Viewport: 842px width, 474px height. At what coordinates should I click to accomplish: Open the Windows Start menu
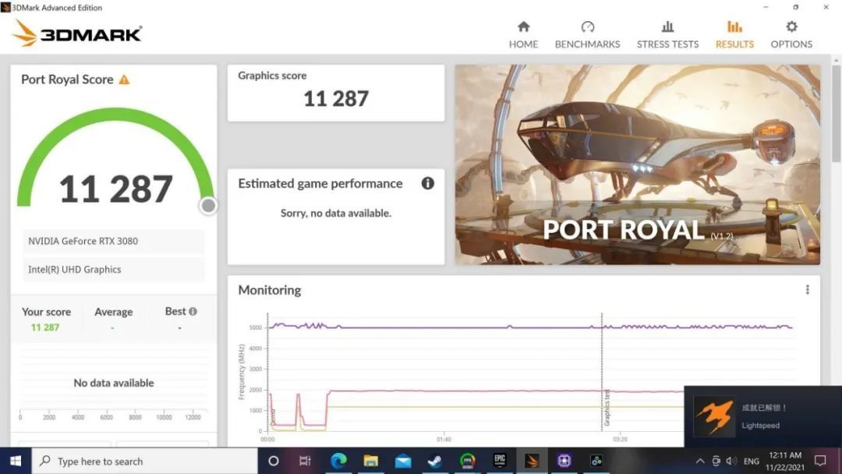15,461
